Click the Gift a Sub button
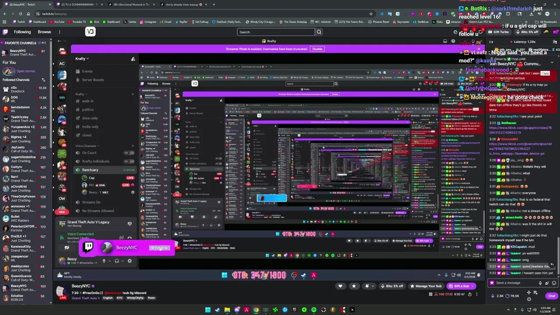This screenshot has height=315, width=560. coord(458,286)
